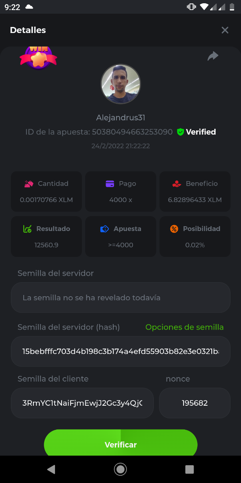Screen dimensions: 241x483
Task: Tap the red Beneficio icon
Action: [176, 184]
